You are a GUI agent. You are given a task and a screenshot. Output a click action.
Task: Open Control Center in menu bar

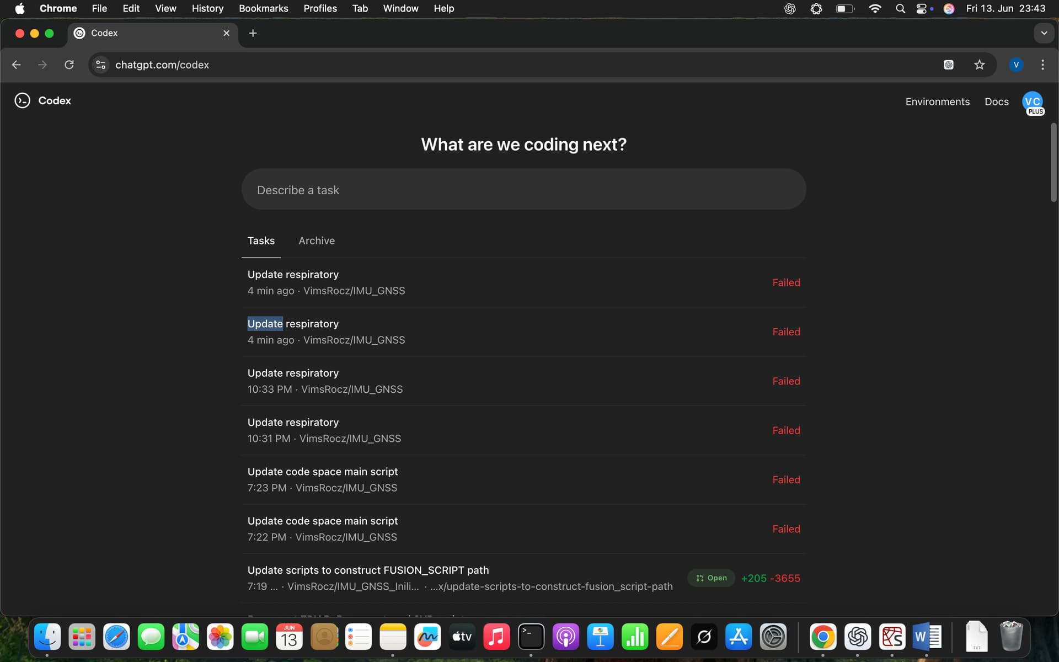(921, 8)
